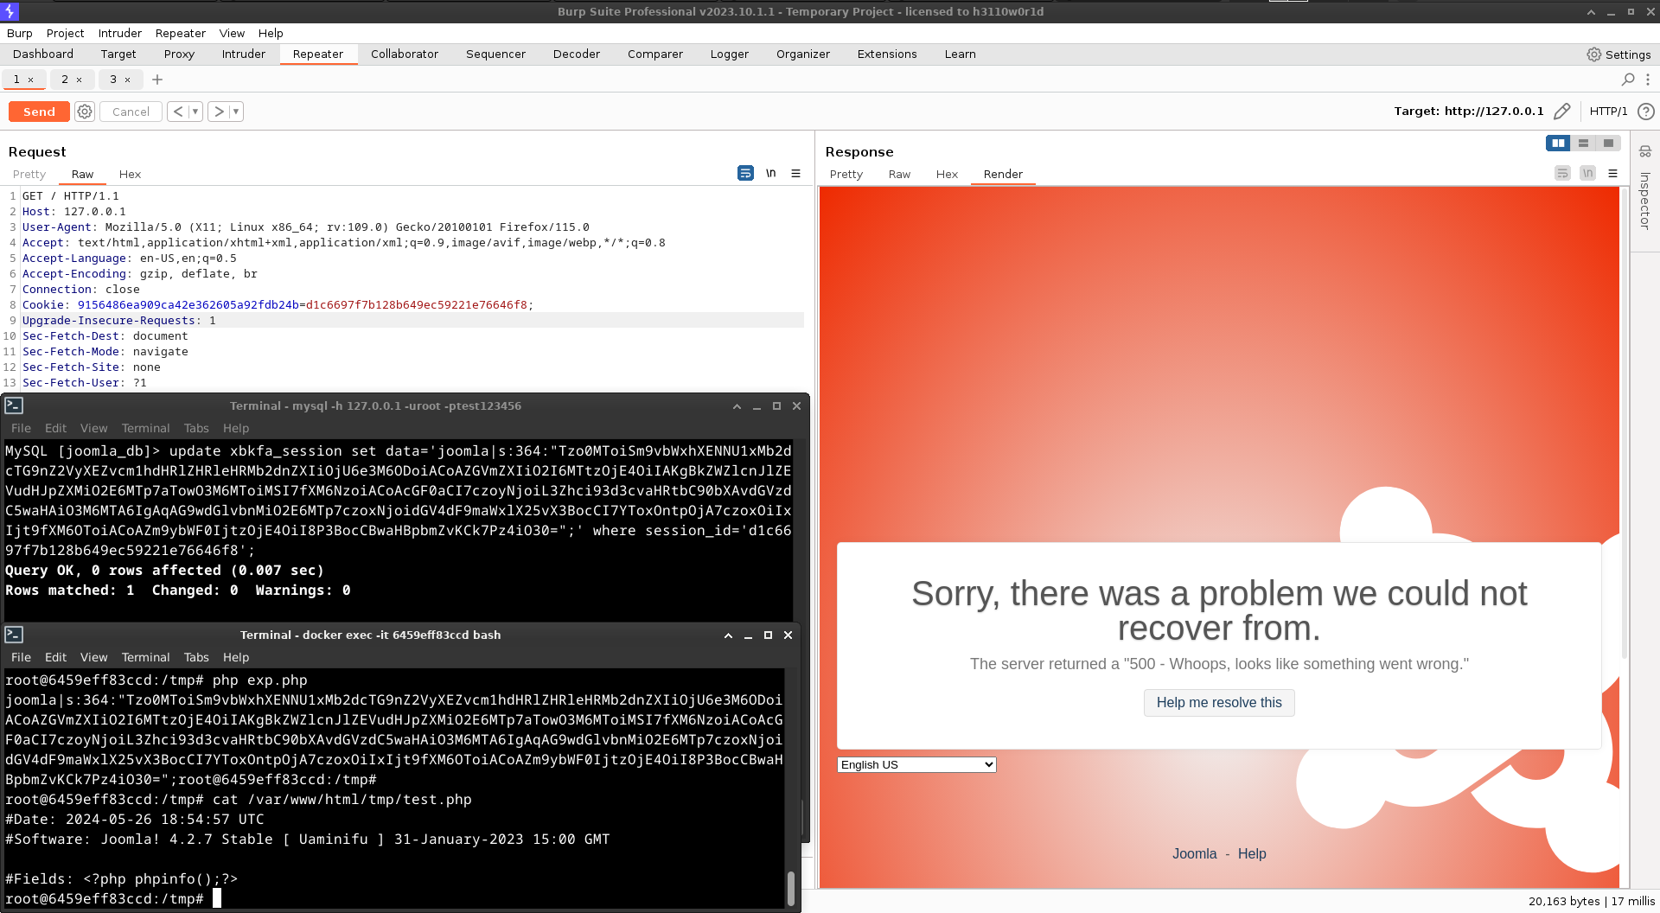Image resolution: width=1660 pixels, height=913 pixels.
Task: Add a new Repeater tab with plus icon
Action: click(x=157, y=80)
